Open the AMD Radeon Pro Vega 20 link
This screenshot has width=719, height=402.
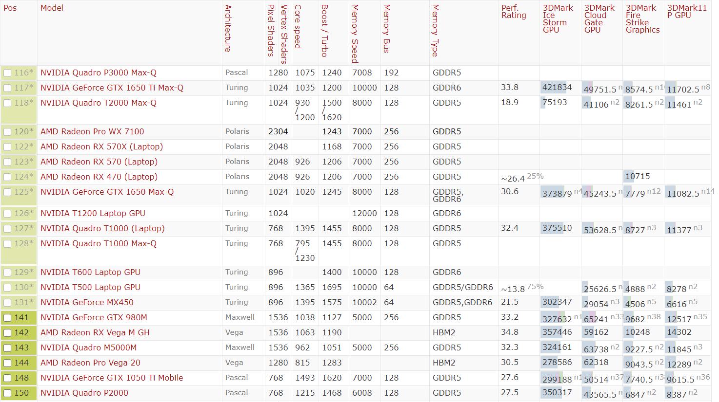[90, 363]
